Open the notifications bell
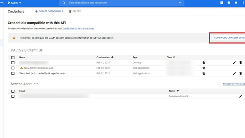 [236, 3]
